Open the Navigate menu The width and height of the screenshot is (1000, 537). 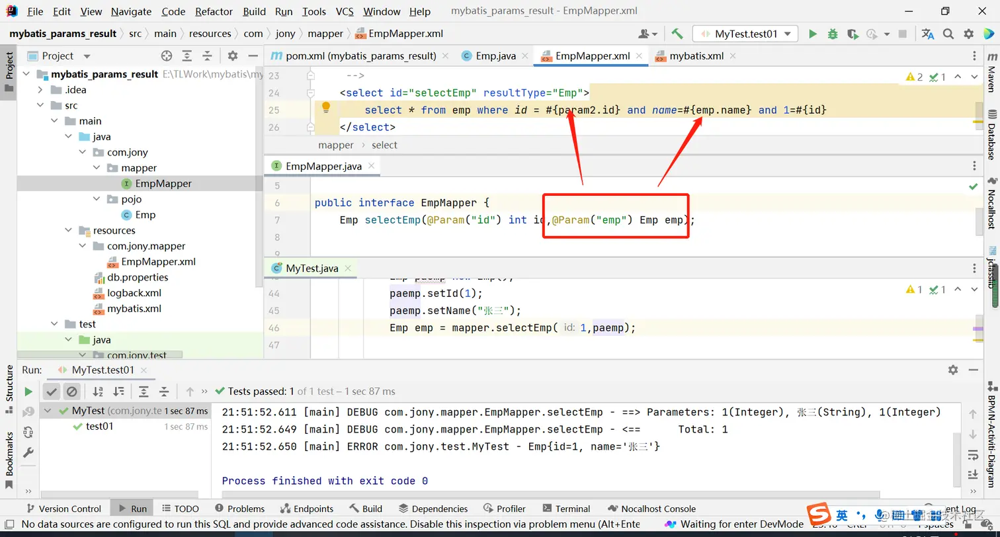131,11
